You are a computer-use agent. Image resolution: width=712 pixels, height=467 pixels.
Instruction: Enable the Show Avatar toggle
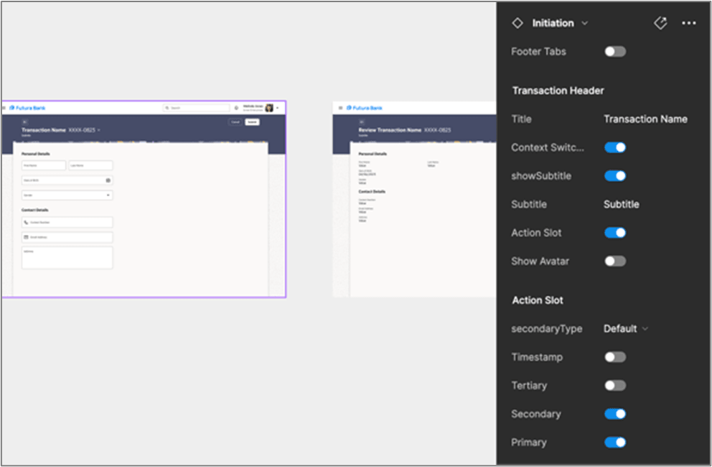(x=615, y=262)
